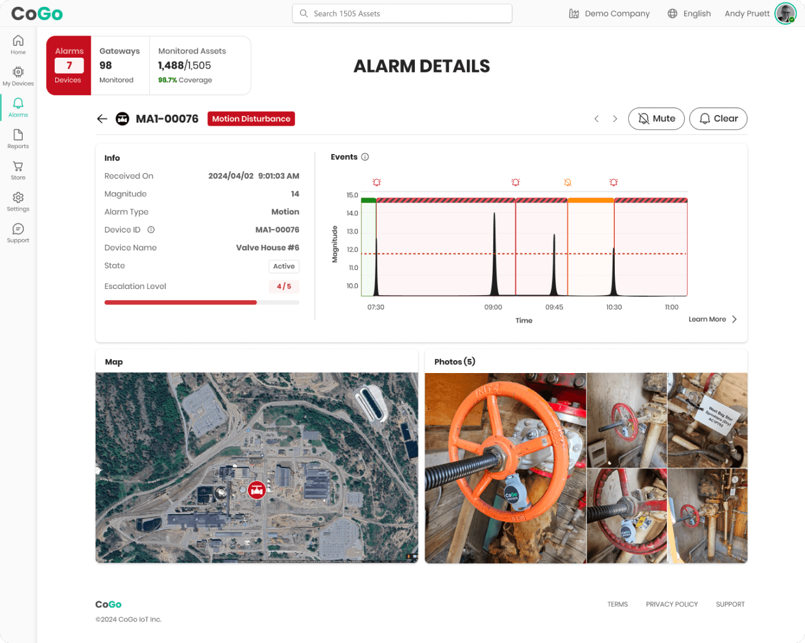805x643 pixels.
Task: Go to the next alarm with the right chevron
Action: [615, 119]
